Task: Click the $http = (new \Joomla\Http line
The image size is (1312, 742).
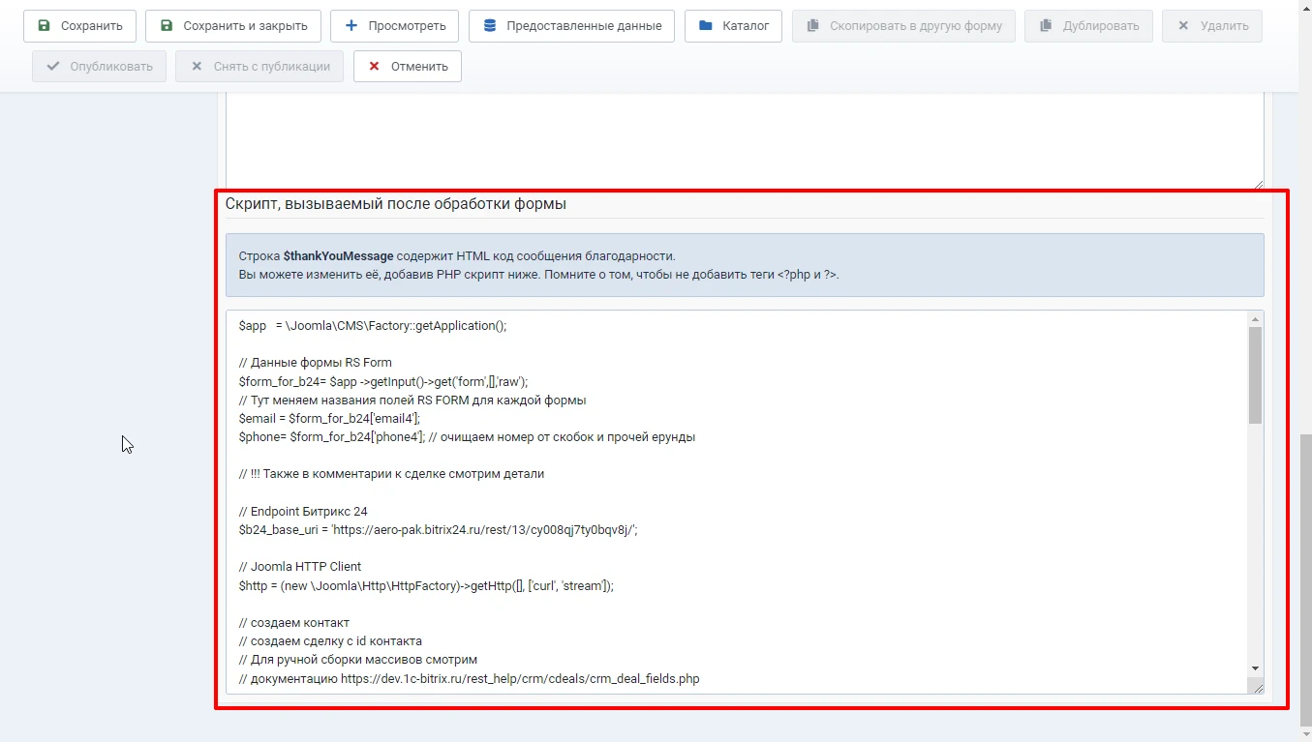Action: tap(426, 585)
